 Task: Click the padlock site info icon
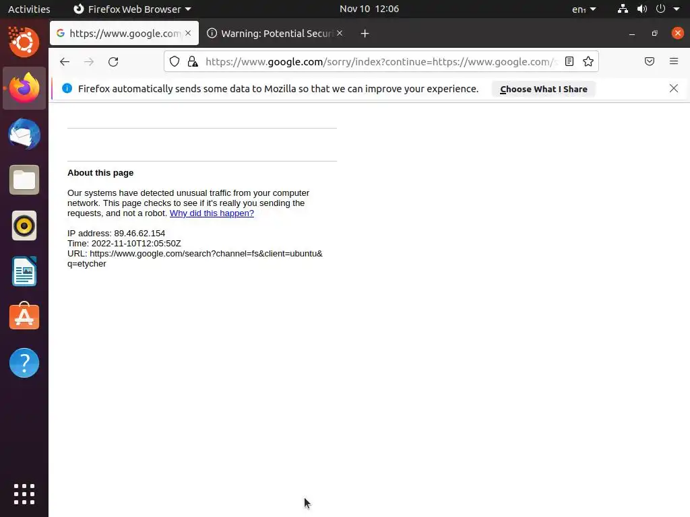[193, 61]
